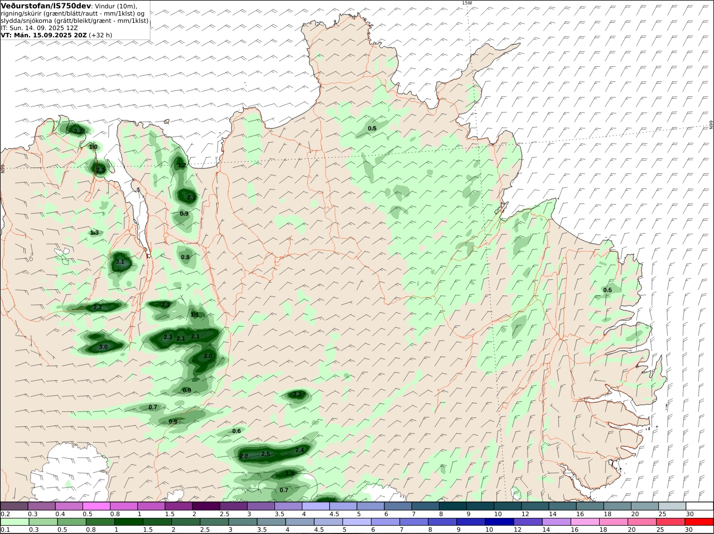Screen dimensions: 714x534
Task: Click the 2.0 precipitation value on the map
Action: (208, 356)
